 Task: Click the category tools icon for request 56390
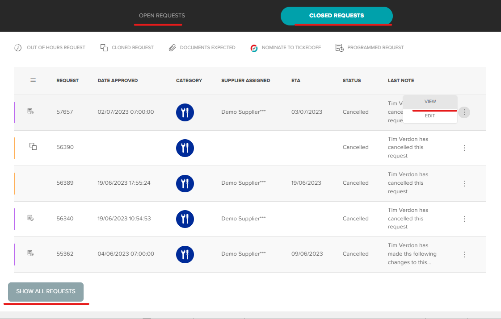point(185,148)
